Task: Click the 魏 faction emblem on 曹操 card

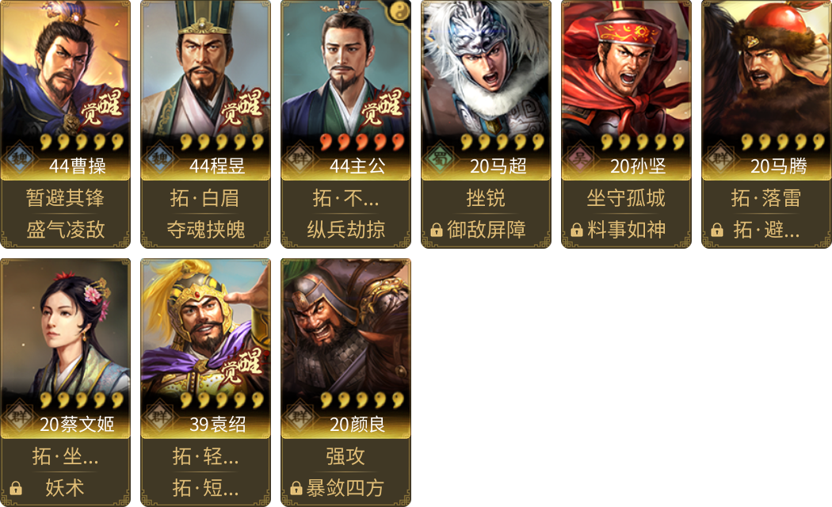Action: click(20, 158)
